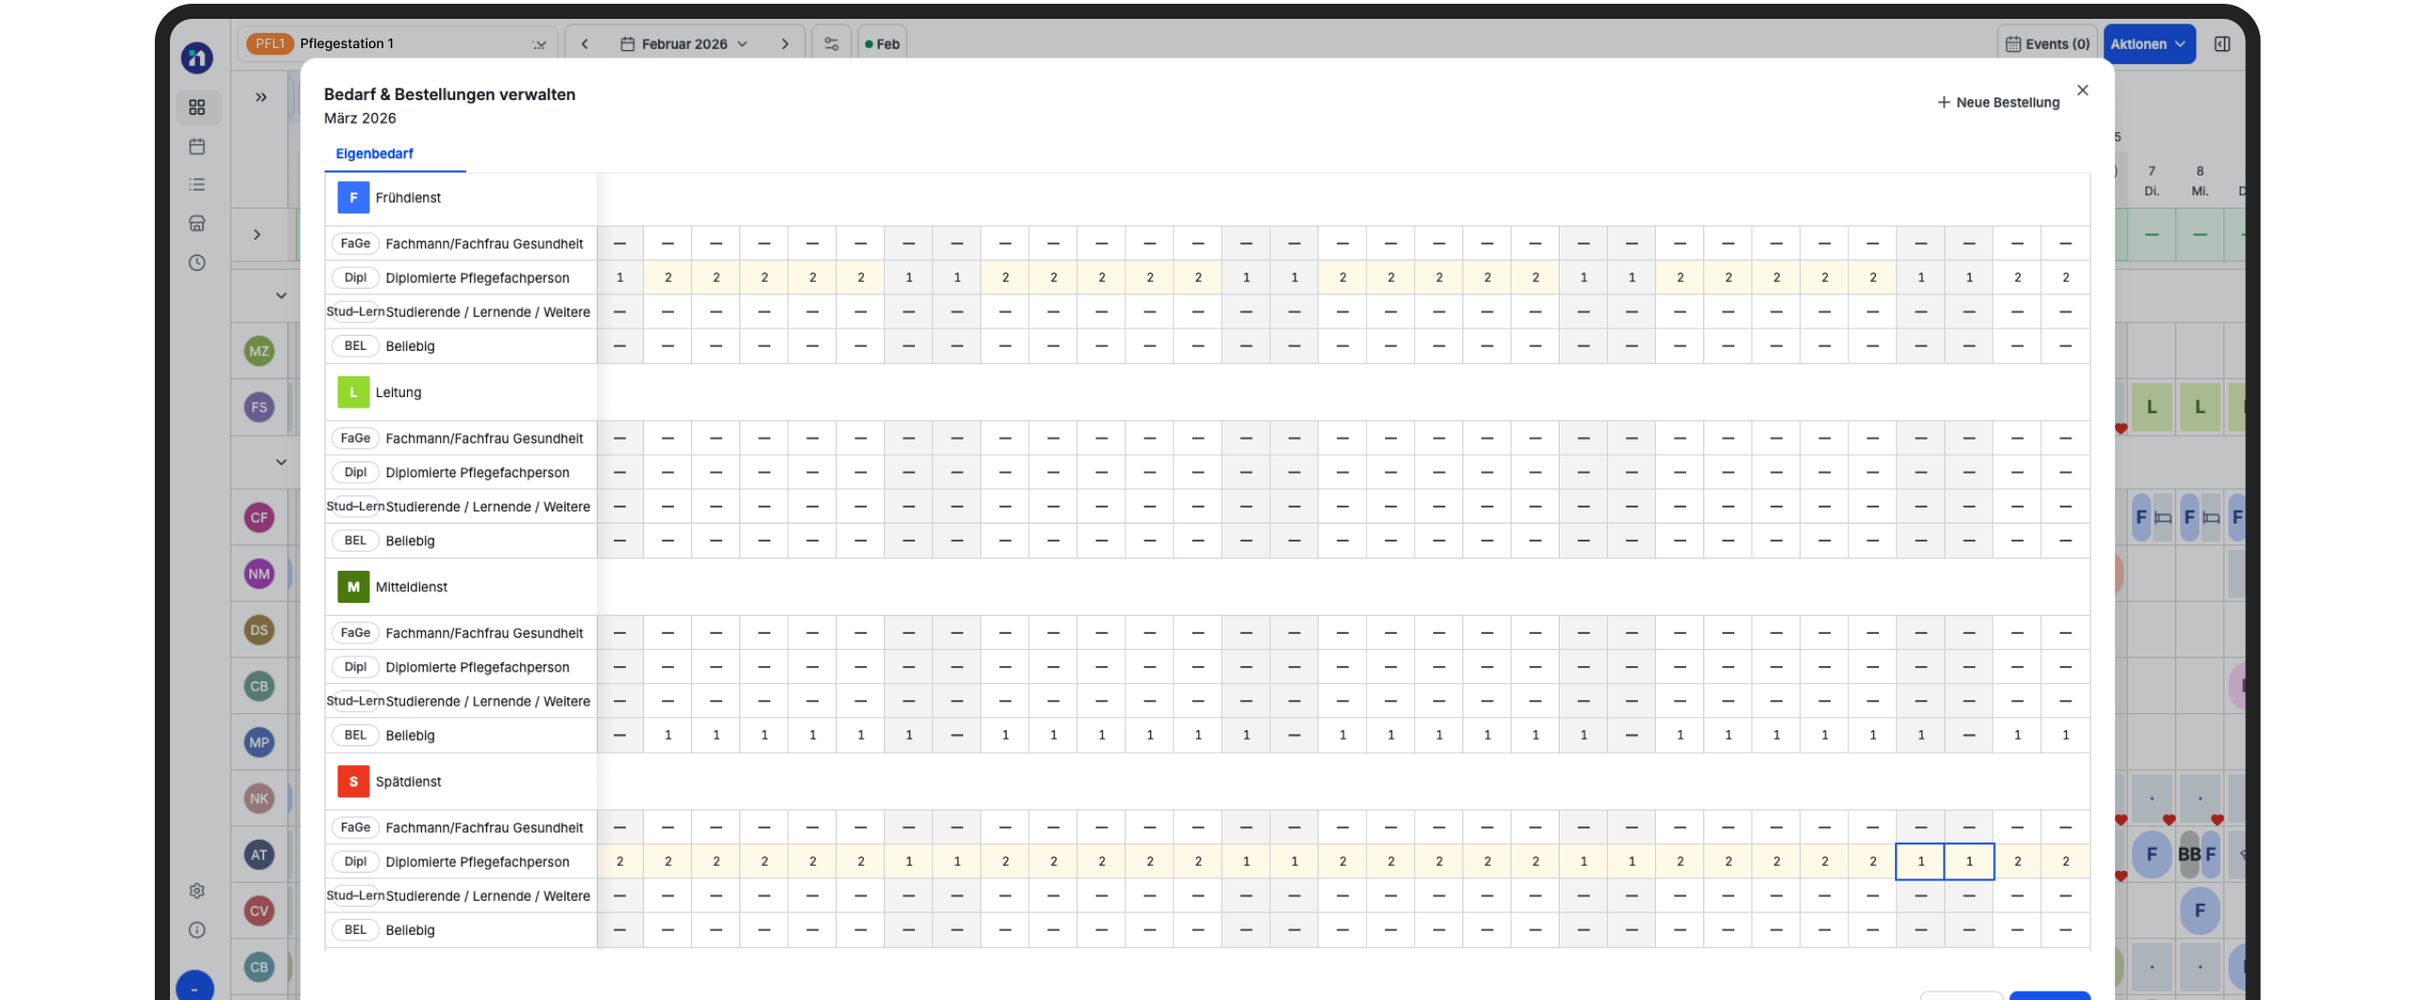Image resolution: width=2417 pixels, height=1000 pixels.
Task: Click Beliebig label under Frühdienst
Action: [x=410, y=346]
